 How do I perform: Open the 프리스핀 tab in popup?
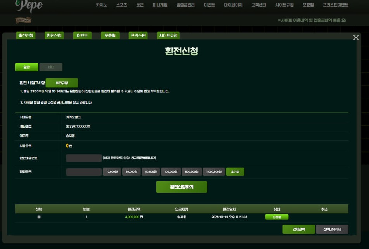pos(138,36)
